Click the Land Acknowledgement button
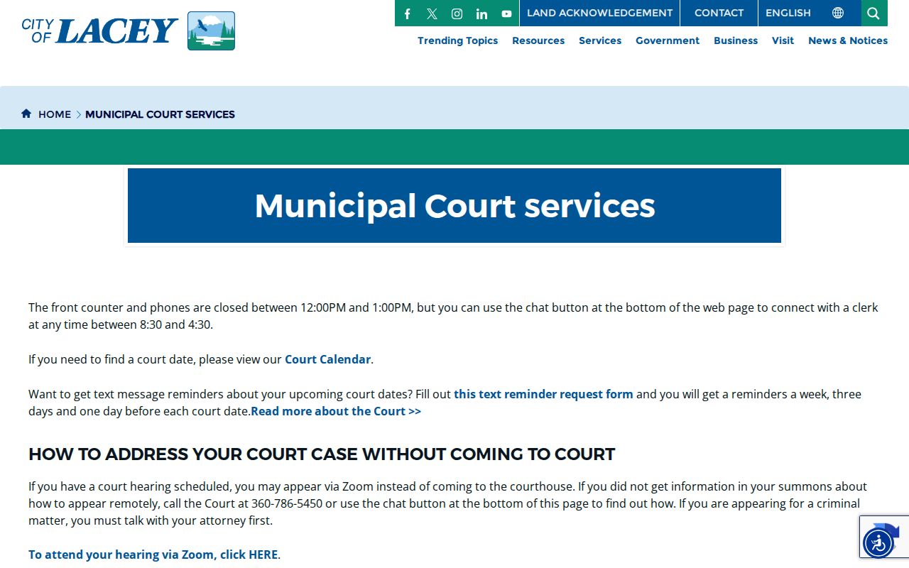 (x=599, y=13)
